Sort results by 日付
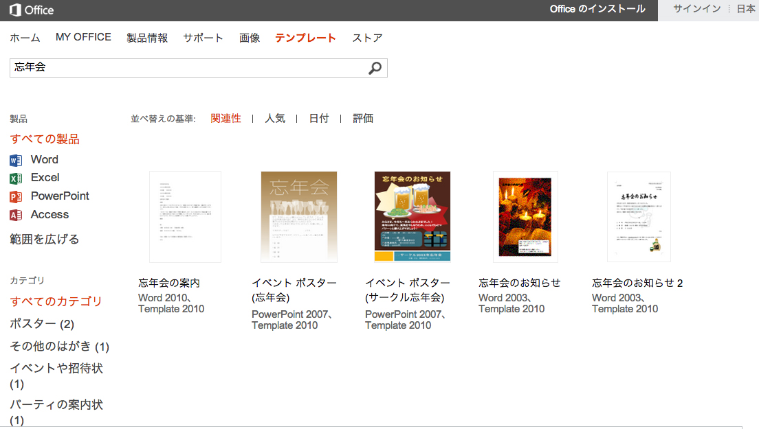Image resolution: width=759 pixels, height=429 pixels. pos(319,118)
